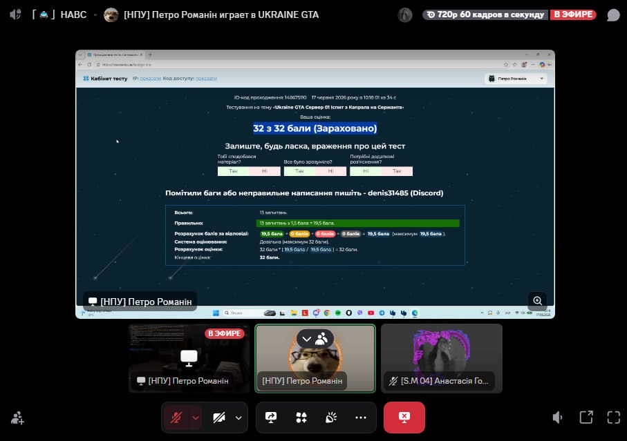The width and height of the screenshot is (627, 441).
Task: Choose Ні under Потрібні додаткові роз'яснення
Action: 366,171
